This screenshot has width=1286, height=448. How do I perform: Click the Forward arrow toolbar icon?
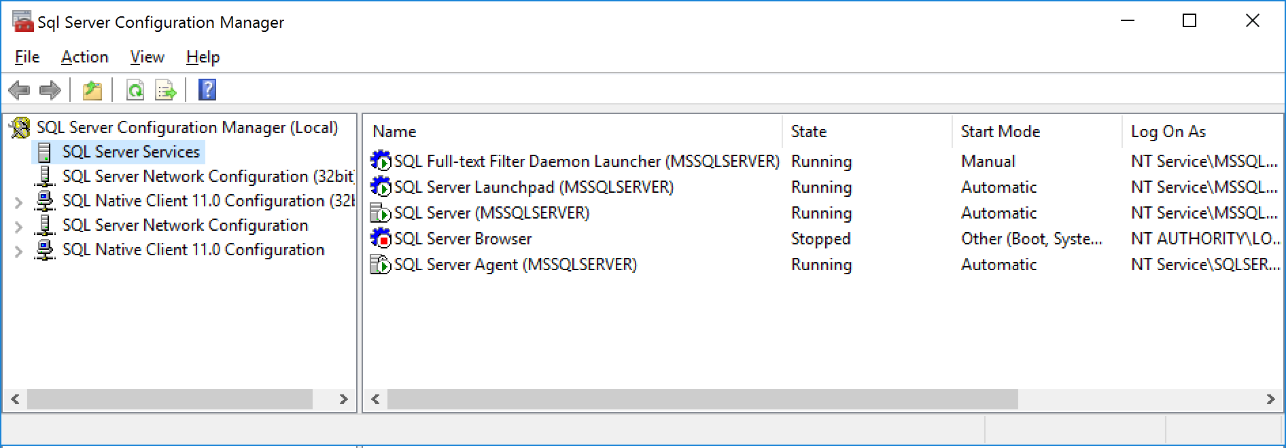(50, 90)
